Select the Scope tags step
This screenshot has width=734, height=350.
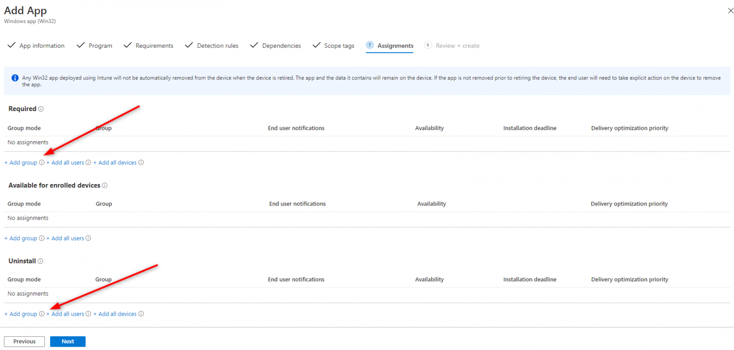[339, 45]
